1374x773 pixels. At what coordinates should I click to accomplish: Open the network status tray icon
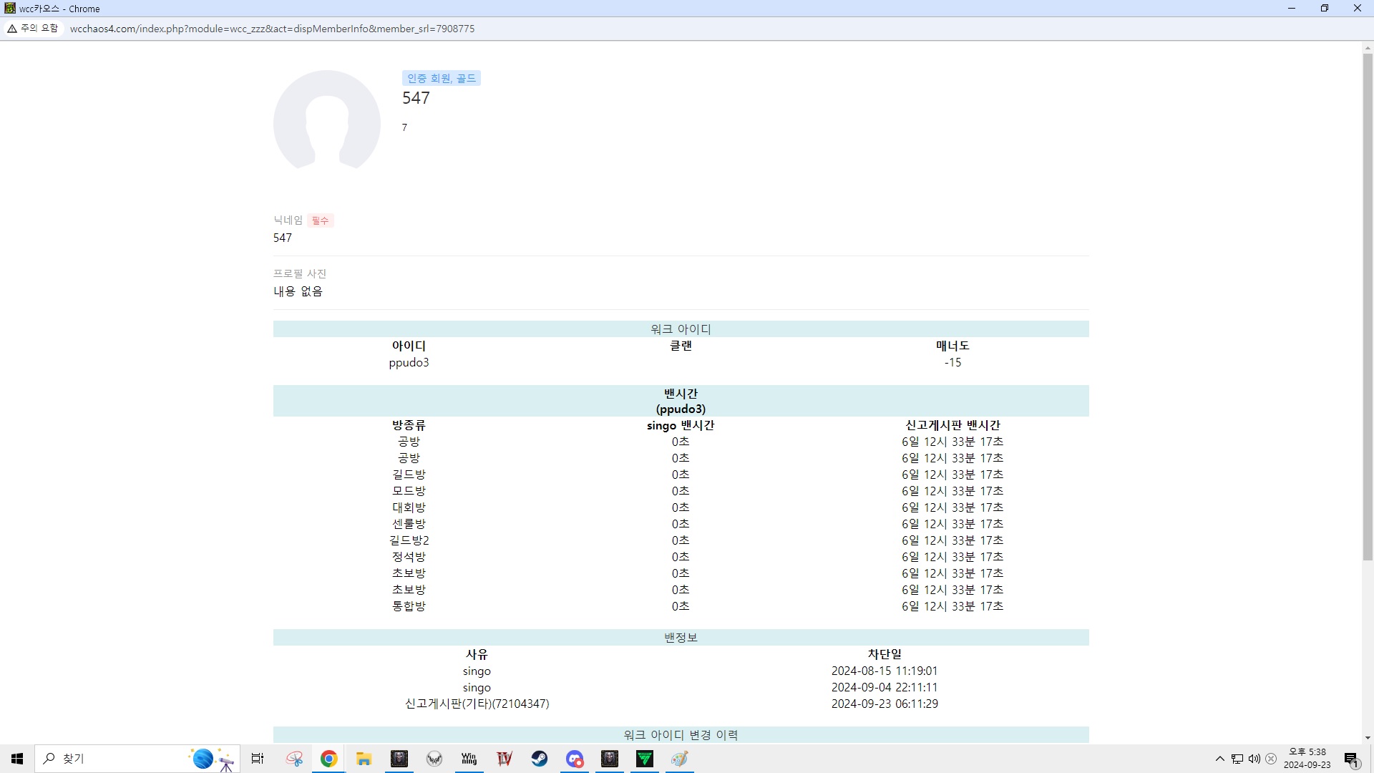(x=1237, y=759)
